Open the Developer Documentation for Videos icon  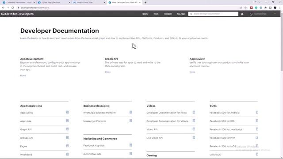pyautogui.click(x=194, y=121)
